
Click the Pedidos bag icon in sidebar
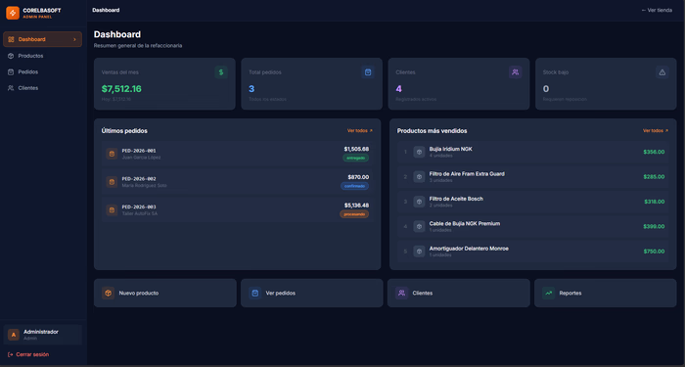click(11, 72)
